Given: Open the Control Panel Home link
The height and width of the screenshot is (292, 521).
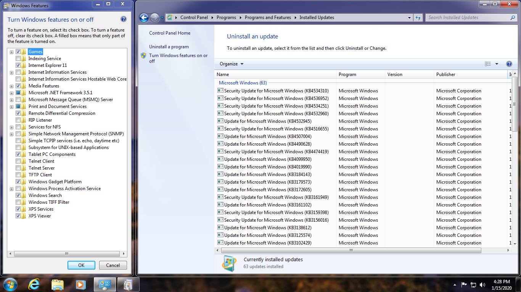Looking at the screenshot, I should coord(170,33).
